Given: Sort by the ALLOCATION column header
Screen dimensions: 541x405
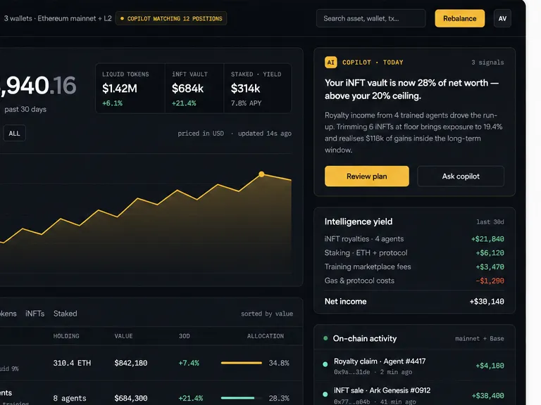Looking at the screenshot, I should [266, 336].
